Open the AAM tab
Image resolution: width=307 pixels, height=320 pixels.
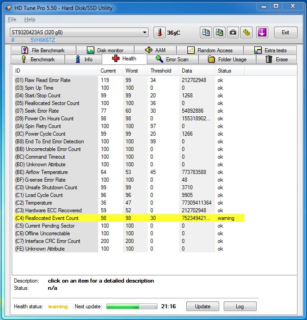[155, 50]
